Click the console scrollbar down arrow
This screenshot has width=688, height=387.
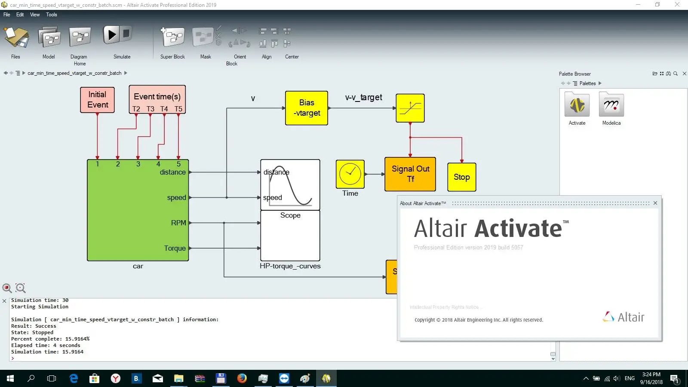point(553,359)
